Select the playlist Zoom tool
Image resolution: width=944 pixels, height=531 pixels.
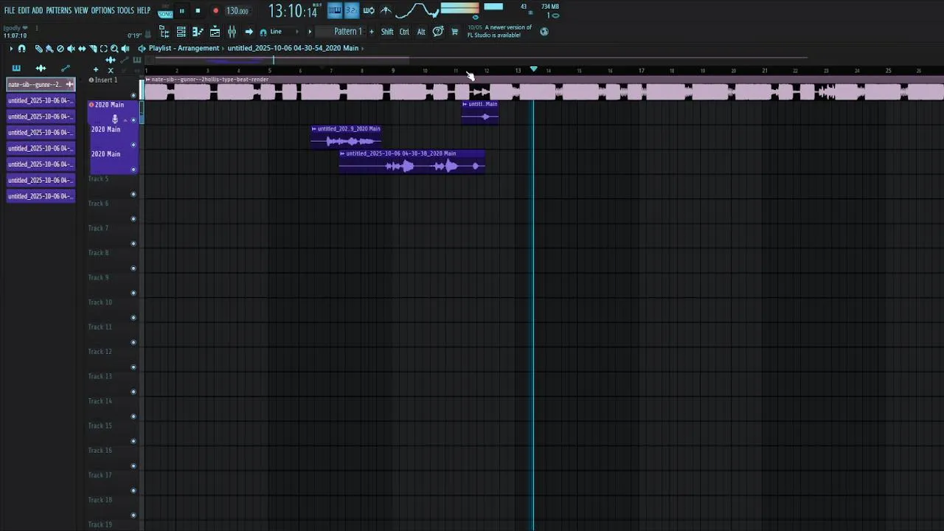tap(114, 49)
